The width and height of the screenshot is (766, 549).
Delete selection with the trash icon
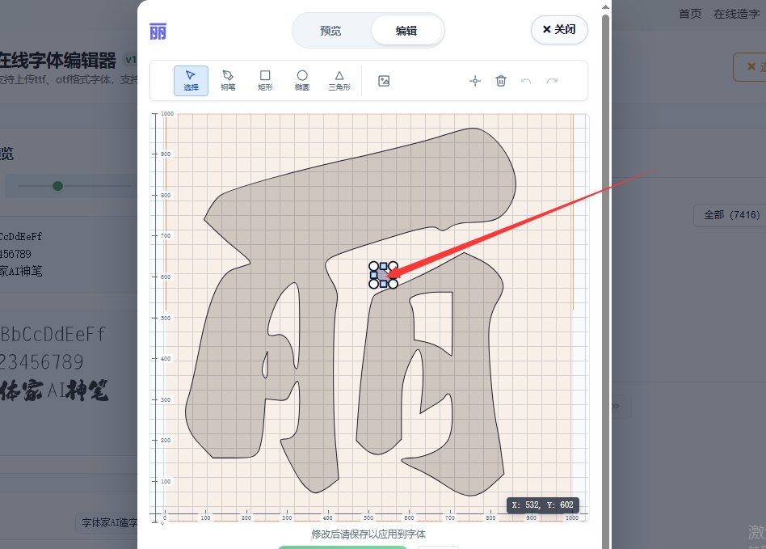click(x=501, y=80)
